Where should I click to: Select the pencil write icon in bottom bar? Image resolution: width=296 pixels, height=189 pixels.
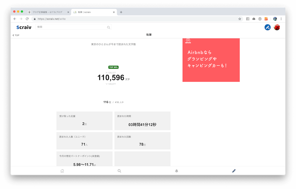pos(234,171)
